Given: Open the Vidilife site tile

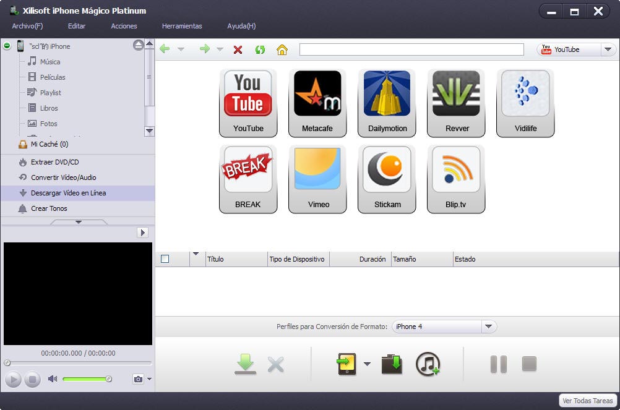Looking at the screenshot, I should click(525, 103).
